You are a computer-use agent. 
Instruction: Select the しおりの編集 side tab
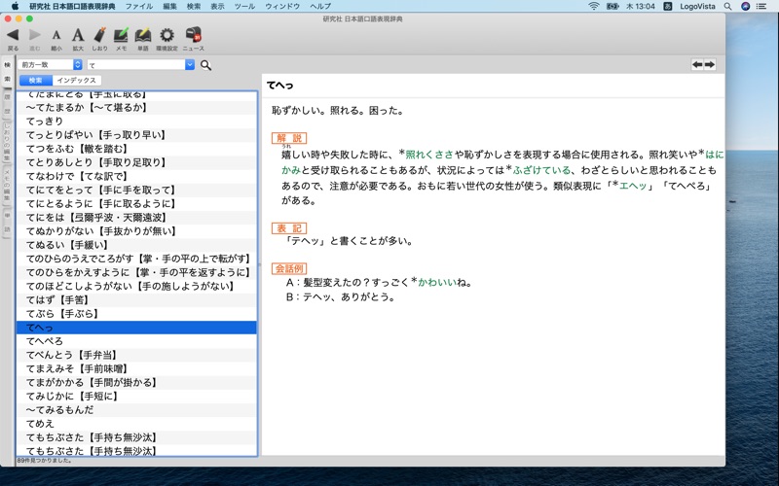[8, 142]
